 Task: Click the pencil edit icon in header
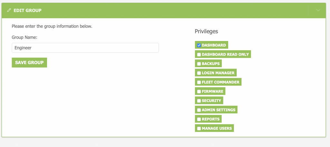(x=9, y=11)
